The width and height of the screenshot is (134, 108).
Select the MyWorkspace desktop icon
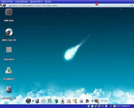point(9,90)
